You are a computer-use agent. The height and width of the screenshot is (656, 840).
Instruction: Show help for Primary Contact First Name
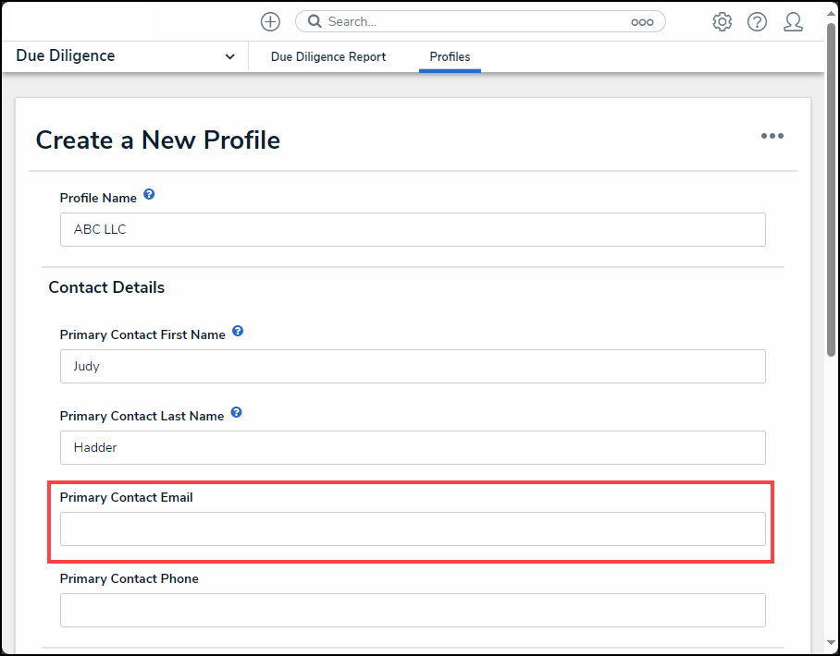tap(238, 331)
